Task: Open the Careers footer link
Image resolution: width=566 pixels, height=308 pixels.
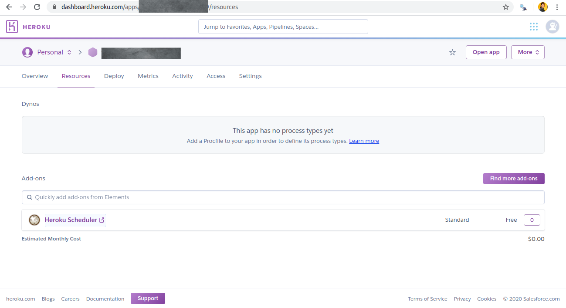Action: [x=71, y=299]
